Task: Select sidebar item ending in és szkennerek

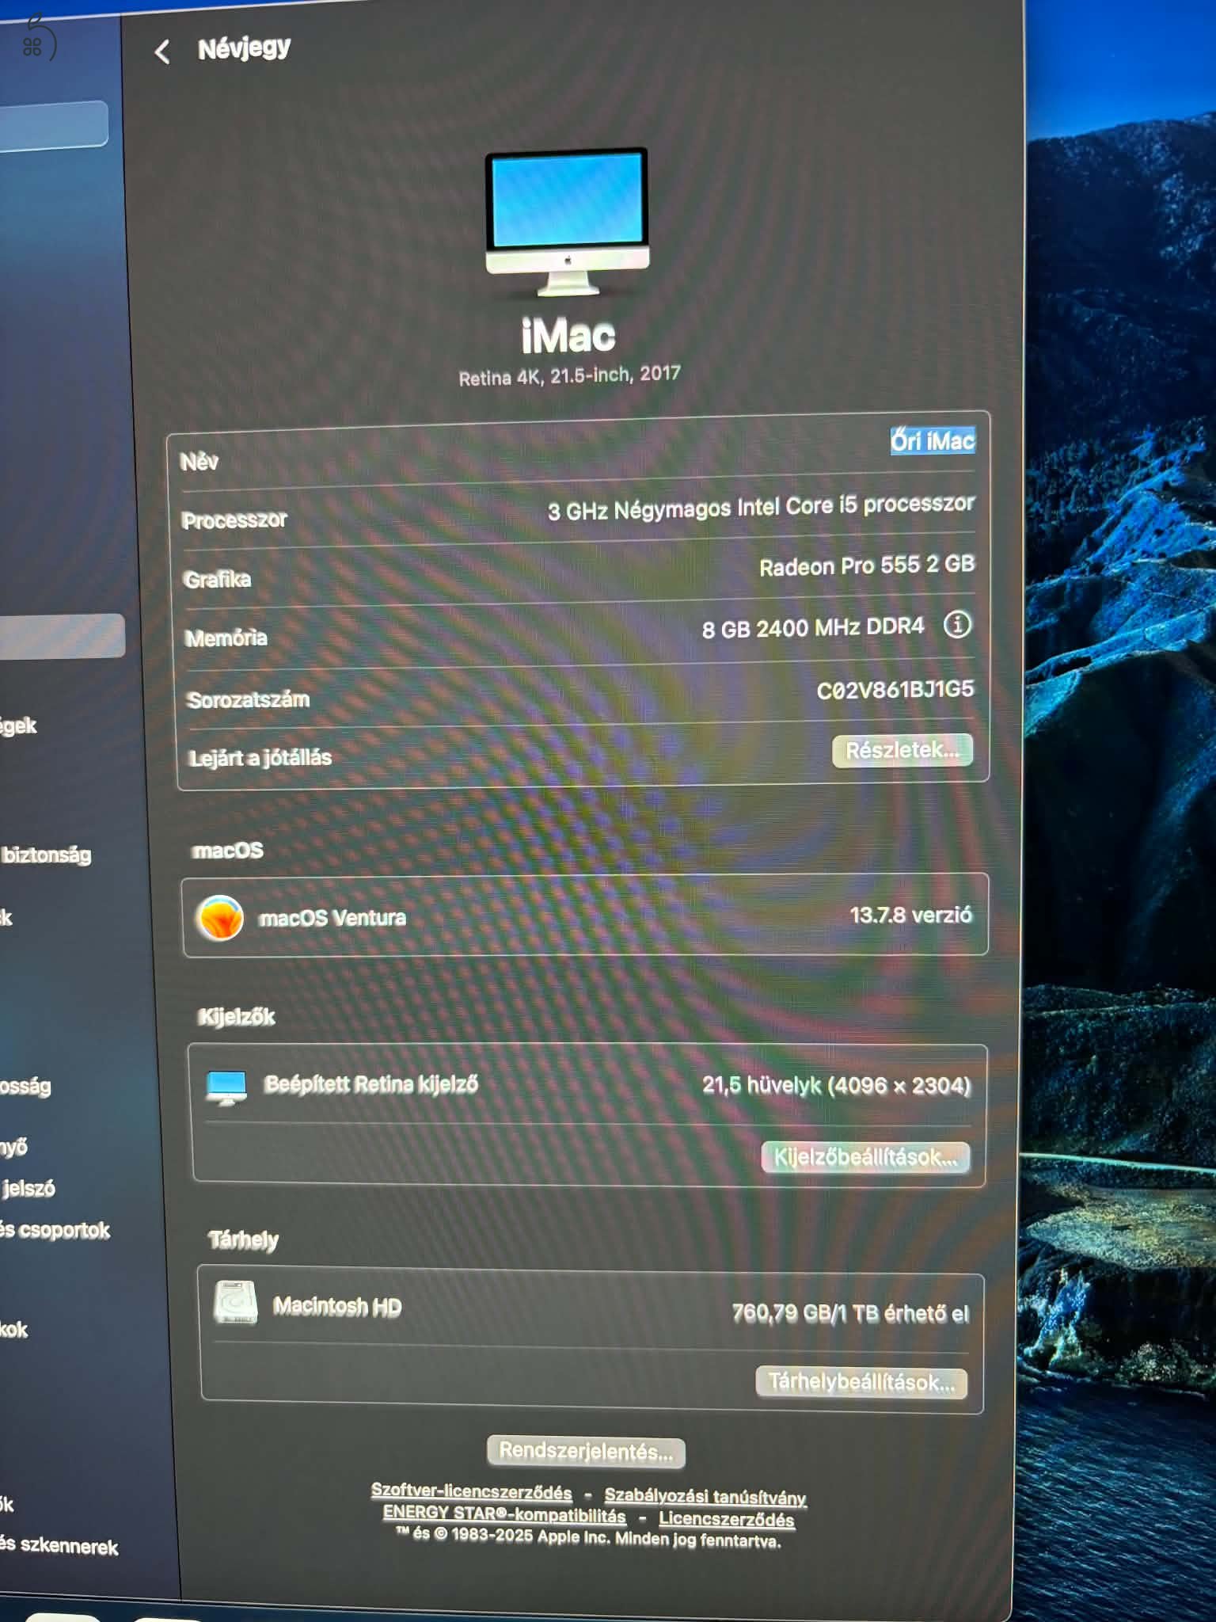Action: coord(59,1545)
